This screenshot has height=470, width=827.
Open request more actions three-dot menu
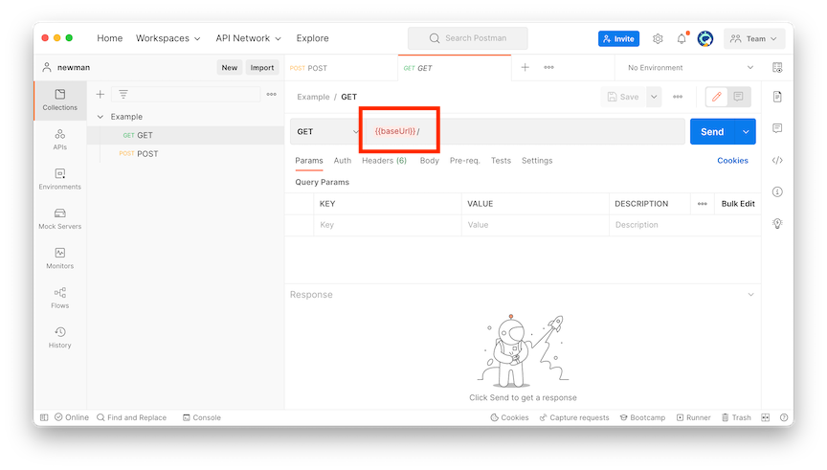pos(678,97)
